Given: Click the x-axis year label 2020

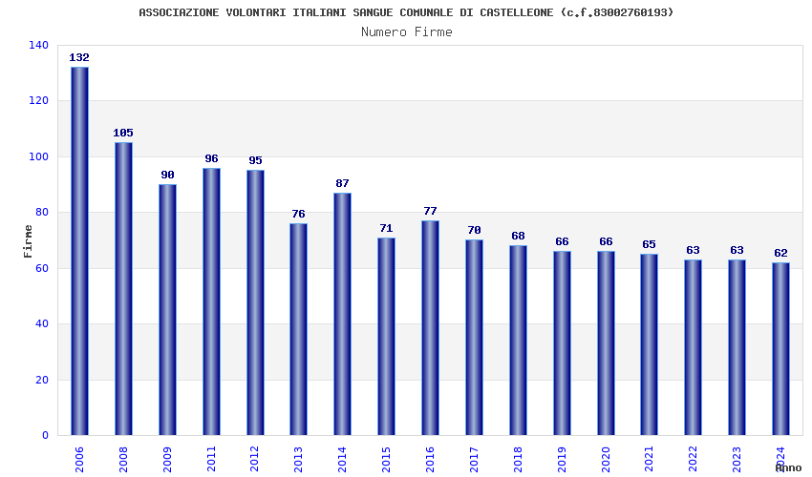Looking at the screenshot, I should 606,460.
